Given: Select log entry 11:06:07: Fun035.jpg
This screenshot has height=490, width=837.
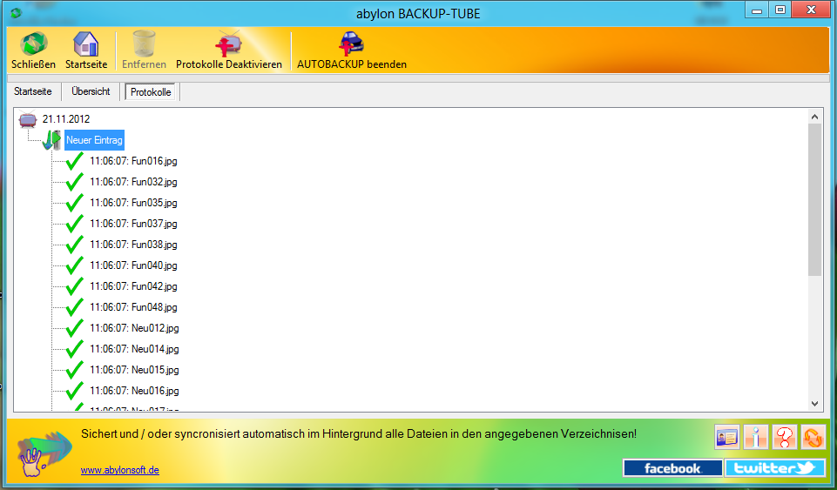Looking at the screenshot, I should tap(133, 203).
